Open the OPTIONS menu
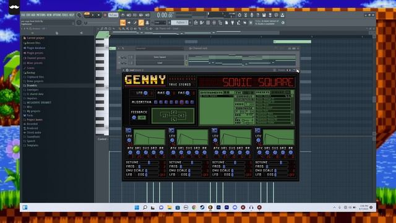This screenshot has width=396, height=223. pyautogui.click(x=57, y=15)
